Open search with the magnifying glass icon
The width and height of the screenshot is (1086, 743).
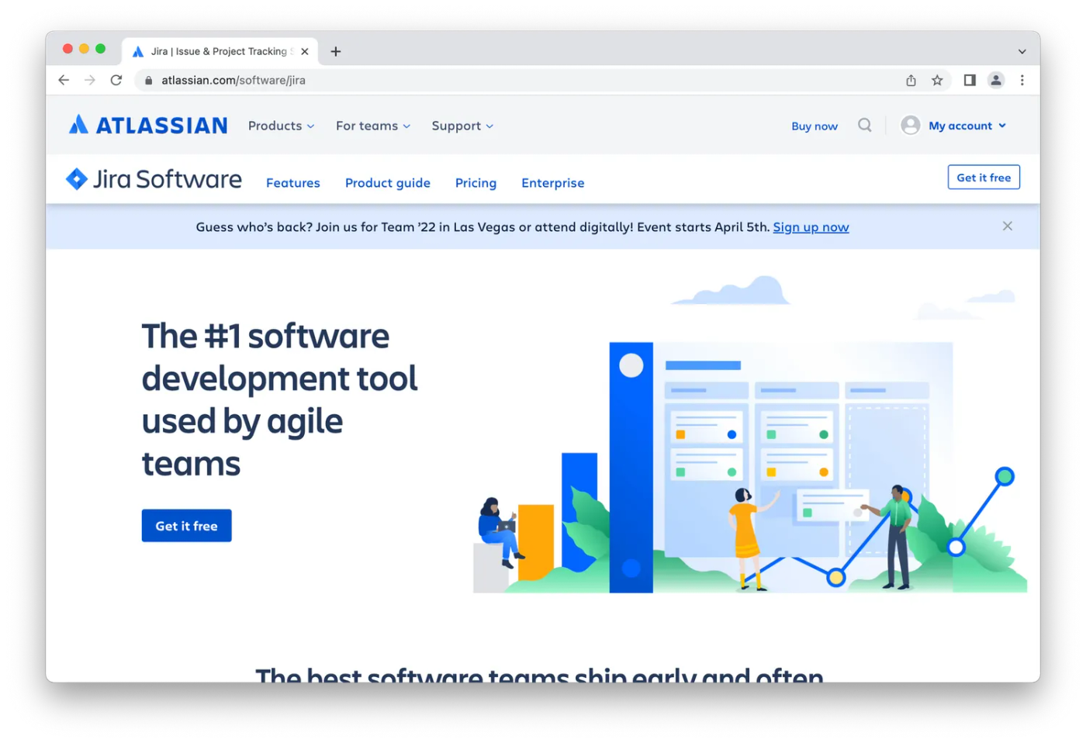point(864,125)
